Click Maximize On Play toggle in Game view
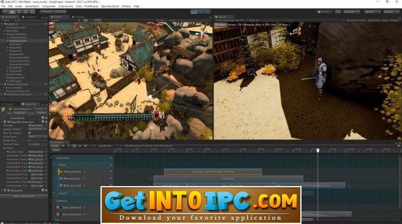Screen dimensions: 402x224 [x=356, y=21]
